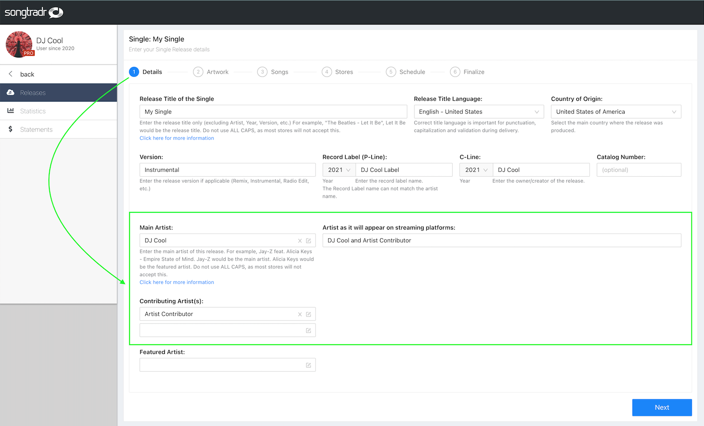Click the Songtradr logo in header
Screen dimensions: 704x426
34,12
